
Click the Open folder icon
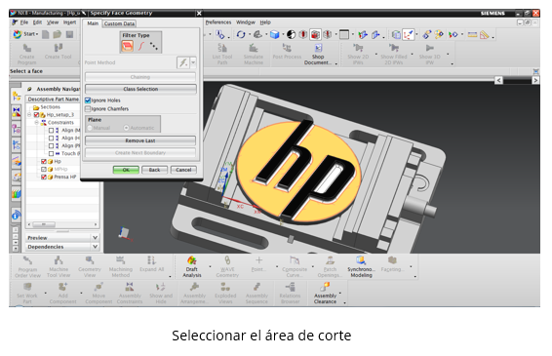pyautogui.click(x=57, y=34)
